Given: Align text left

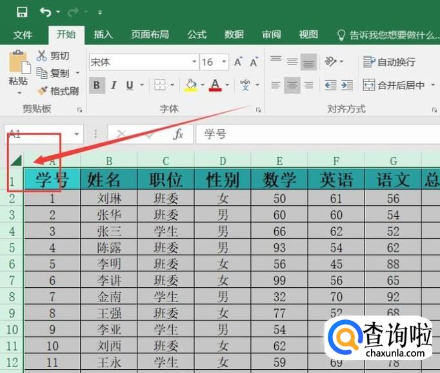Looking at the screenshot, I should pyautogui.click(x=276, y=85).
